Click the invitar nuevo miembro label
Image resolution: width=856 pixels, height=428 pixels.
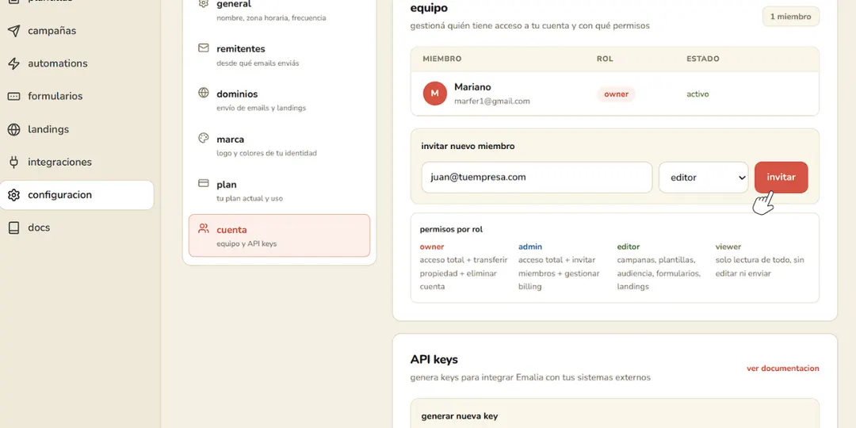click(x=468, y=147)
